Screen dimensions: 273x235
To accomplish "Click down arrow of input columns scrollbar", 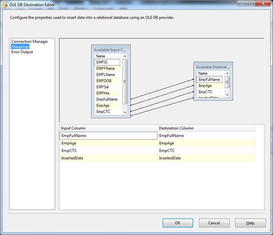I will coord(125,112).
